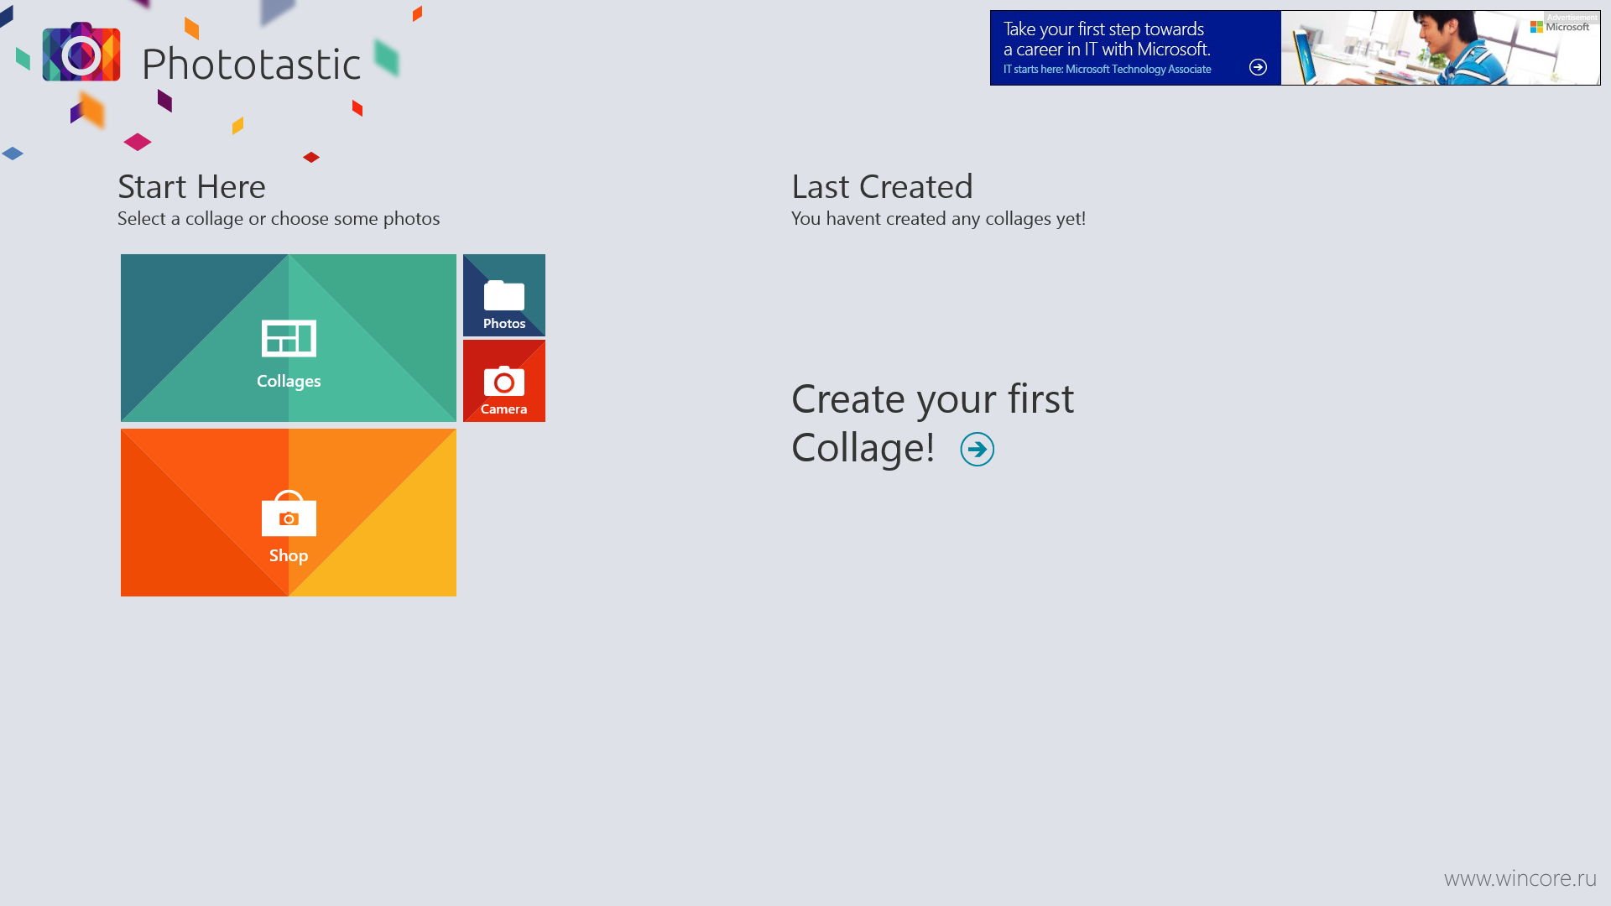Image resolution: width=1611 pixels, height=906 pixels.
Task: Open the Collages tile
Action: click(x=289, y=338)
